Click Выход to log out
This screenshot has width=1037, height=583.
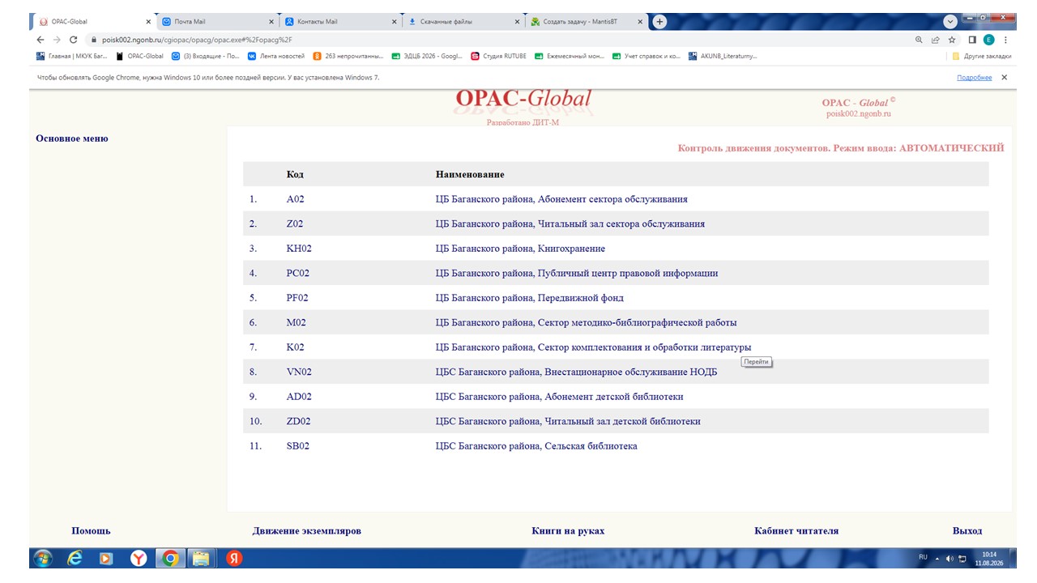point(967,531)
